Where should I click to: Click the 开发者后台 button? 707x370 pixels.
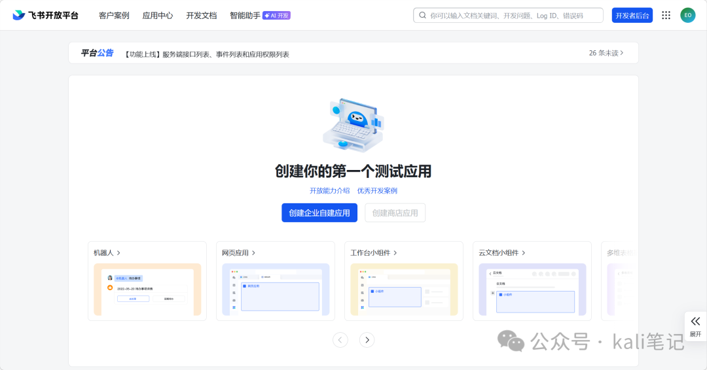(632, 15)
